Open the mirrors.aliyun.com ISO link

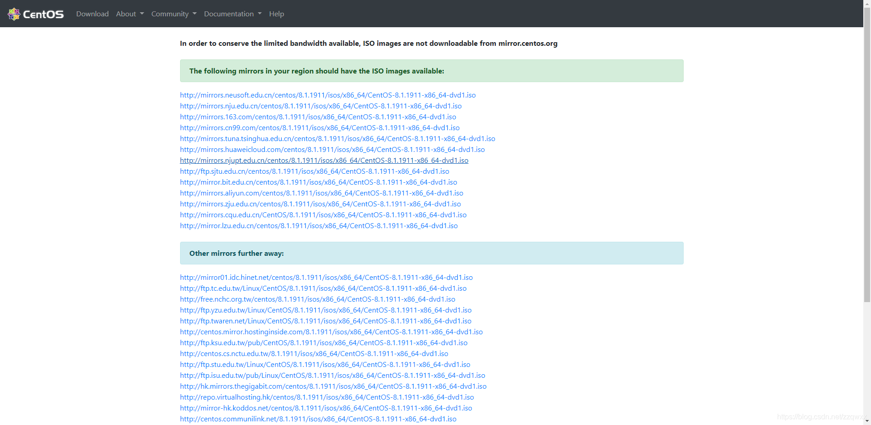(322, 193)
